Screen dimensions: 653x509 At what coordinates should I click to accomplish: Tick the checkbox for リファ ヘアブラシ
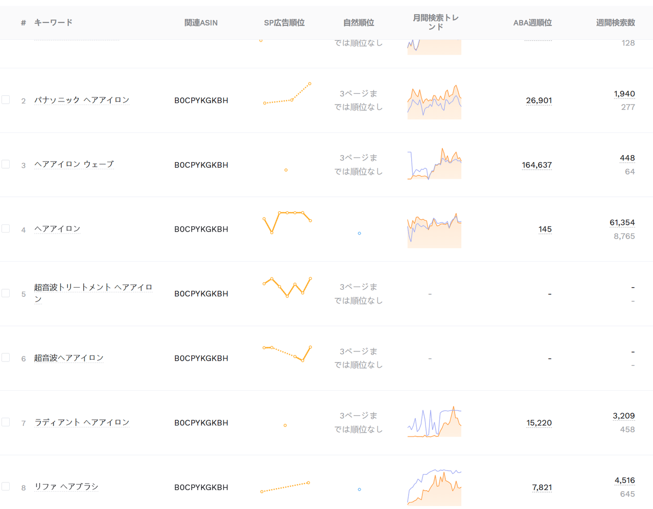[6, 487]
